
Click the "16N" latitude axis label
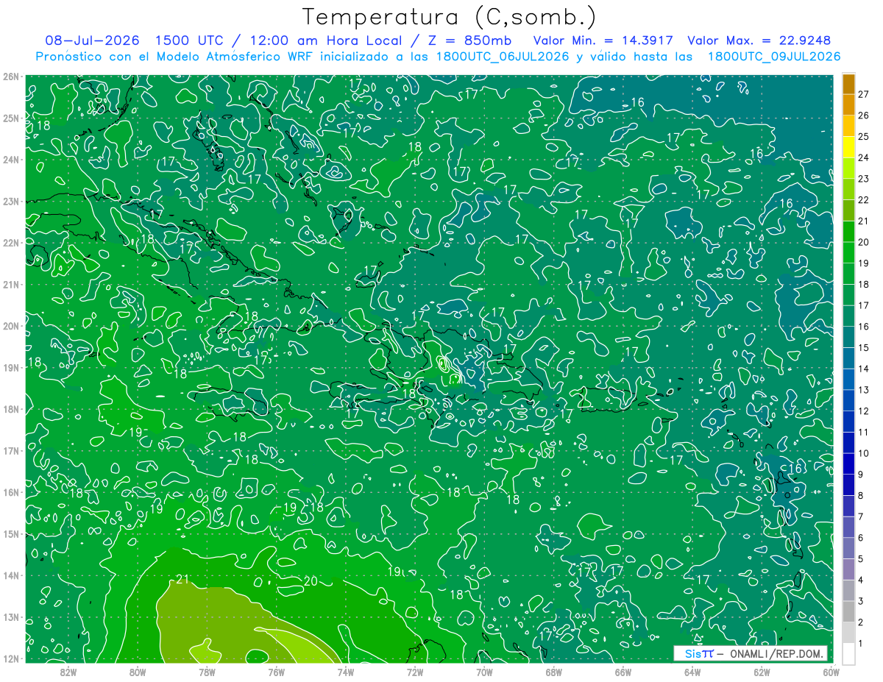(11, 492)
